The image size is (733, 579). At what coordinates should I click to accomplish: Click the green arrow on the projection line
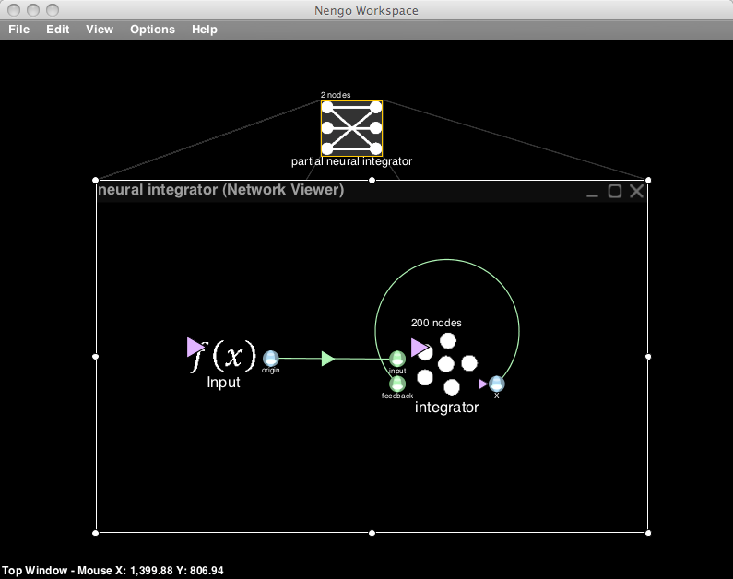[x=328, y=359]
